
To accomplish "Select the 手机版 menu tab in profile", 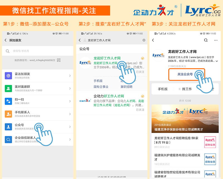I will click(x=163, y=89).
